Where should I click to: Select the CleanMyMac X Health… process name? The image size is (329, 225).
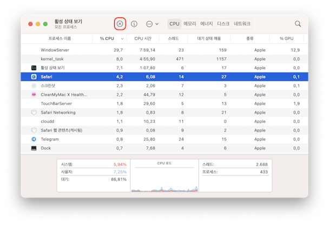tap(64, 95)
